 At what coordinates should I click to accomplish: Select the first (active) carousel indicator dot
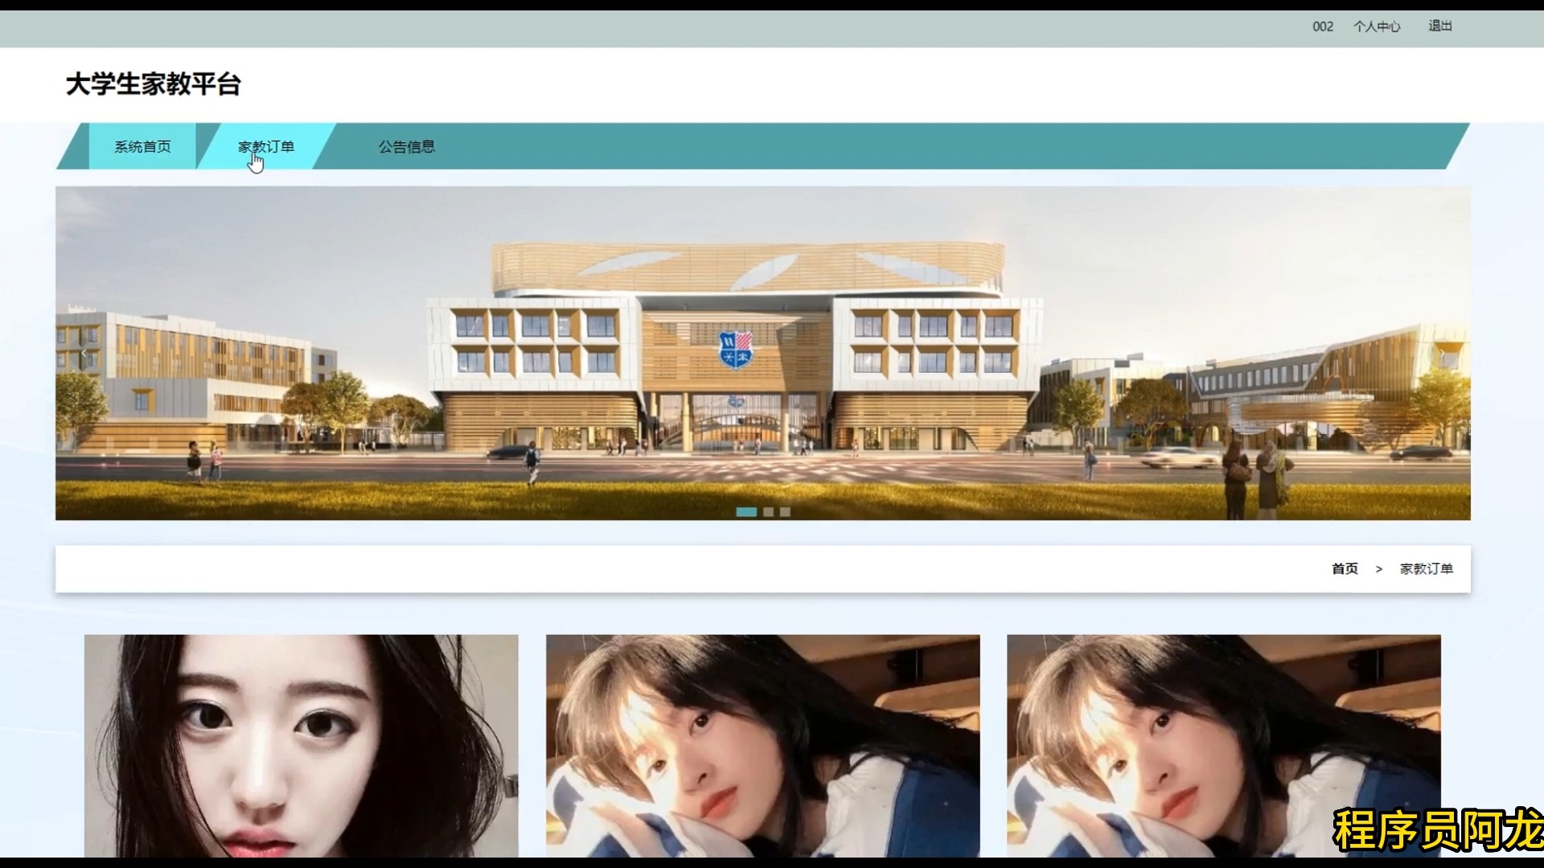(x=746, y=512)
